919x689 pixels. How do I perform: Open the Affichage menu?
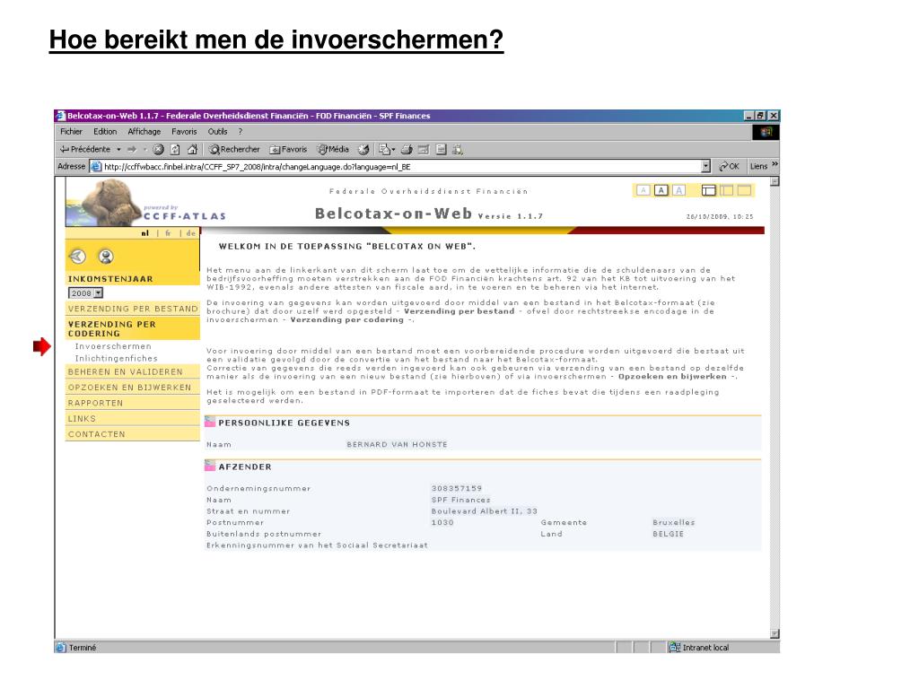click(144, 132)
